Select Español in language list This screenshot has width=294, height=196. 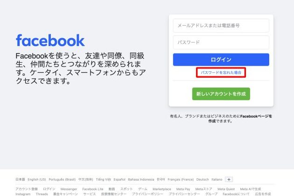click(119, 179)
